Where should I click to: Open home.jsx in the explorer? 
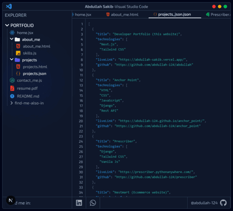coord(25,33)
